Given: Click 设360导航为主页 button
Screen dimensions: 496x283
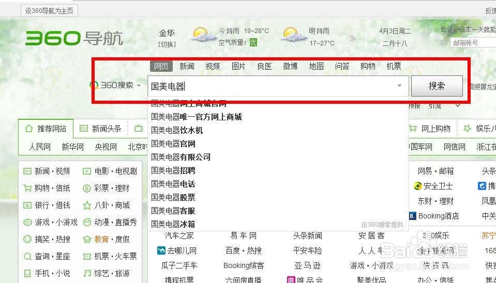Looking at the screenshot, I should 49,11.
